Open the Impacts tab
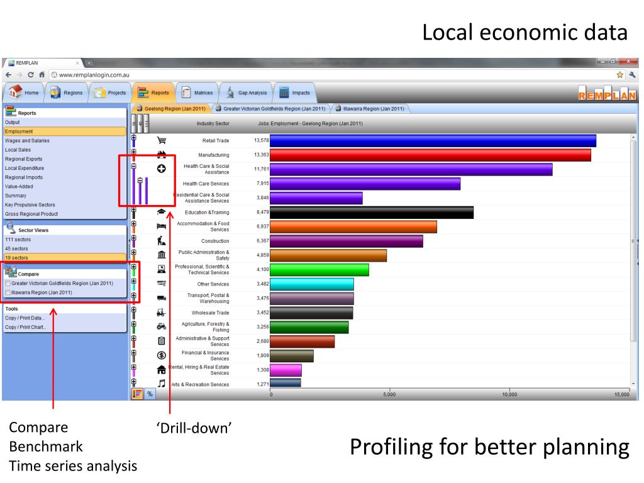 click(x=294, y=93)
